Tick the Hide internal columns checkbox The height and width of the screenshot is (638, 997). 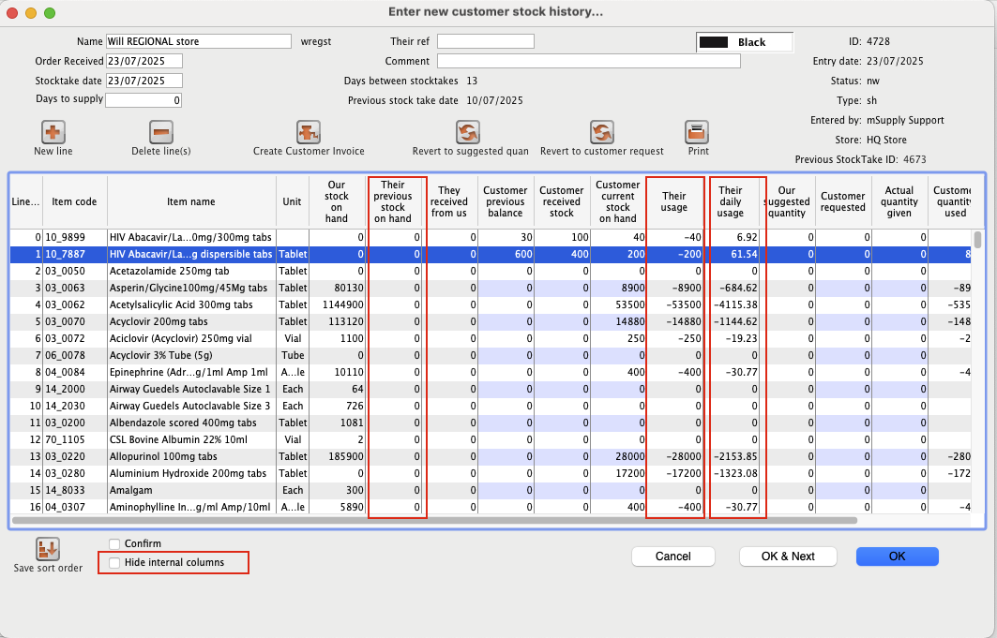pos(114,562)
